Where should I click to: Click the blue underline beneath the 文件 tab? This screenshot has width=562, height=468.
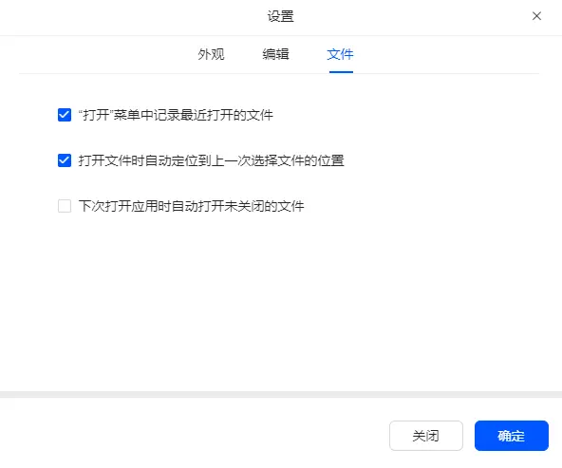point(341,72)
